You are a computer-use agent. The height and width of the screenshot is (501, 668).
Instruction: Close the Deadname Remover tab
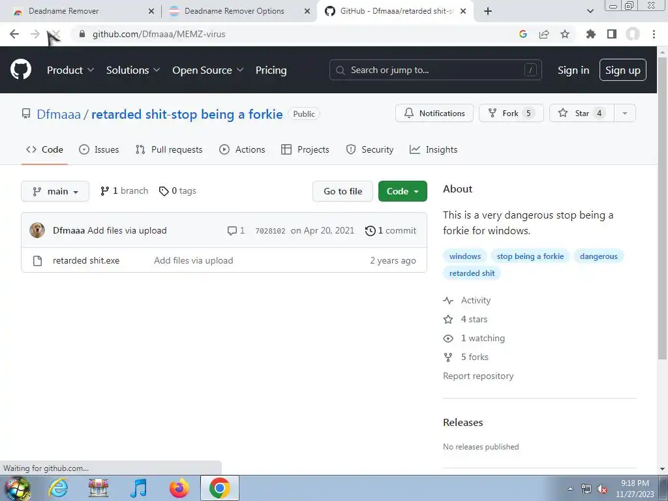(151, 11)
